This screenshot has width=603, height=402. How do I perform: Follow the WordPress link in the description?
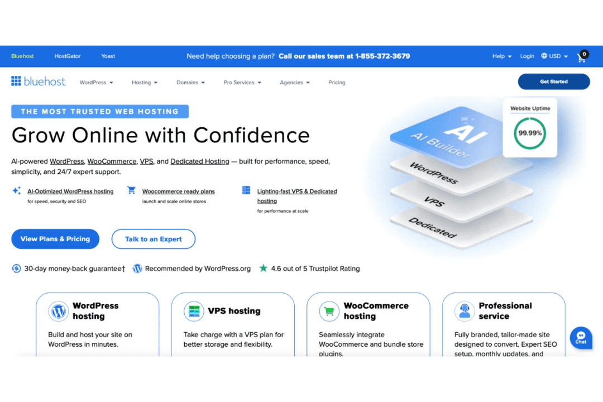click(67, 161)
